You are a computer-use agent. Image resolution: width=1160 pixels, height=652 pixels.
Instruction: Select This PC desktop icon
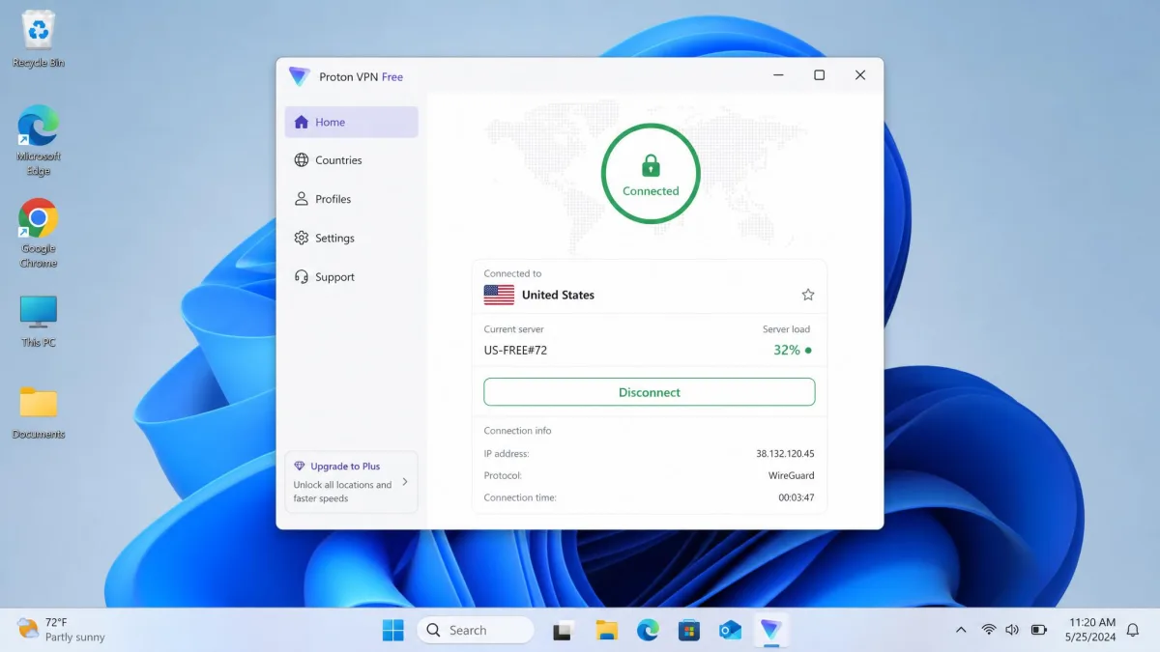(39, 322)
